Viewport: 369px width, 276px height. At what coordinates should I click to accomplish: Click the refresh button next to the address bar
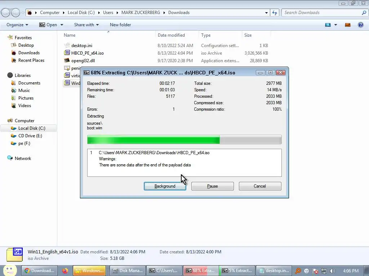pos(275,13)
